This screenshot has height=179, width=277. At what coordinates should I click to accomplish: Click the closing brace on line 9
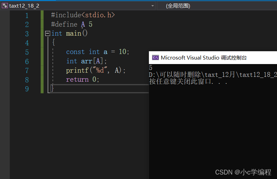coord(52,88)
